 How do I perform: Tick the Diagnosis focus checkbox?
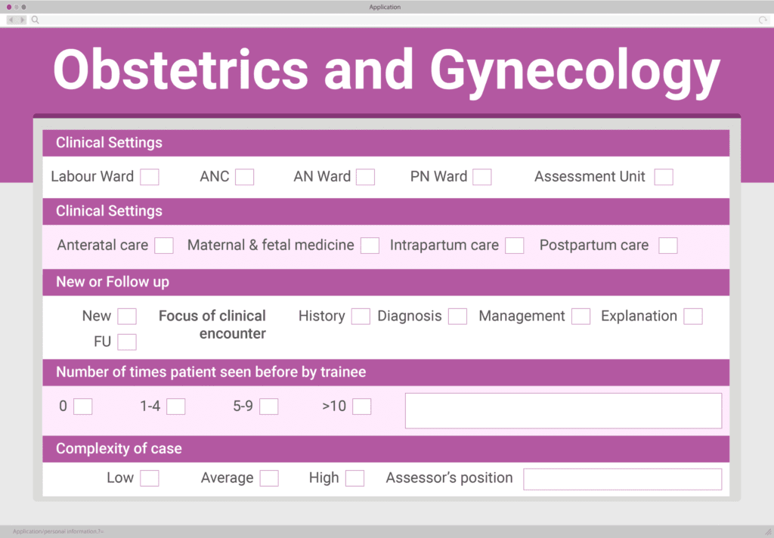click(x=457, y=316)
